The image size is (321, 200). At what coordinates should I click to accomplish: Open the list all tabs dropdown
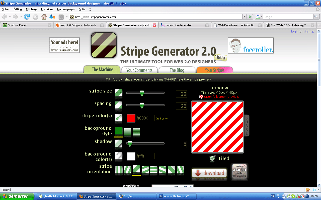pos(319,25)
